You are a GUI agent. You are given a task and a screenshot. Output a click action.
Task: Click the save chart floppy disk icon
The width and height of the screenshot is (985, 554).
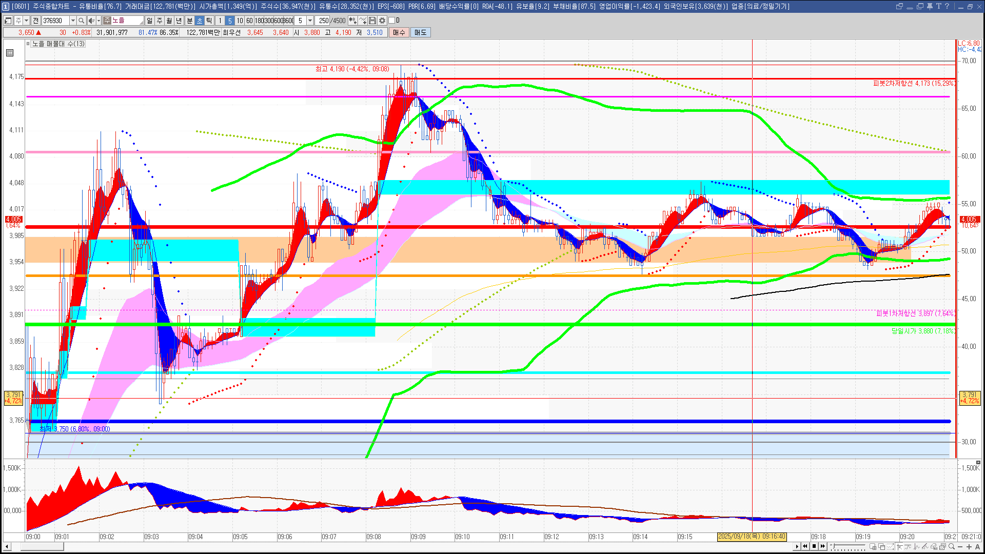tap(372, 21)
